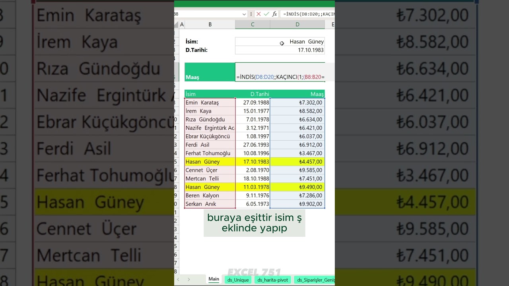
Task: Open the Insert Function fx icon
Action: coord(274,14)
